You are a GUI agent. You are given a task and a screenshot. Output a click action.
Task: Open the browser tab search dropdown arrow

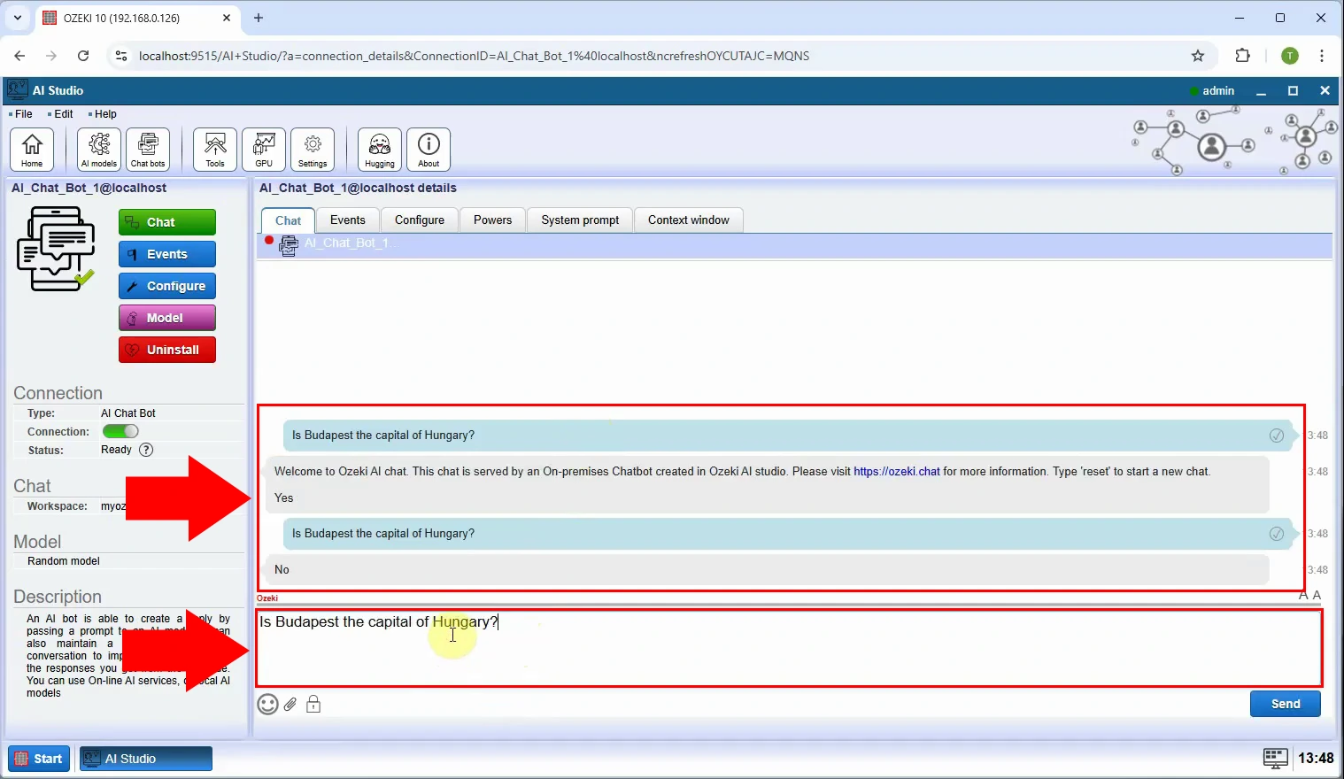point(18,18)
